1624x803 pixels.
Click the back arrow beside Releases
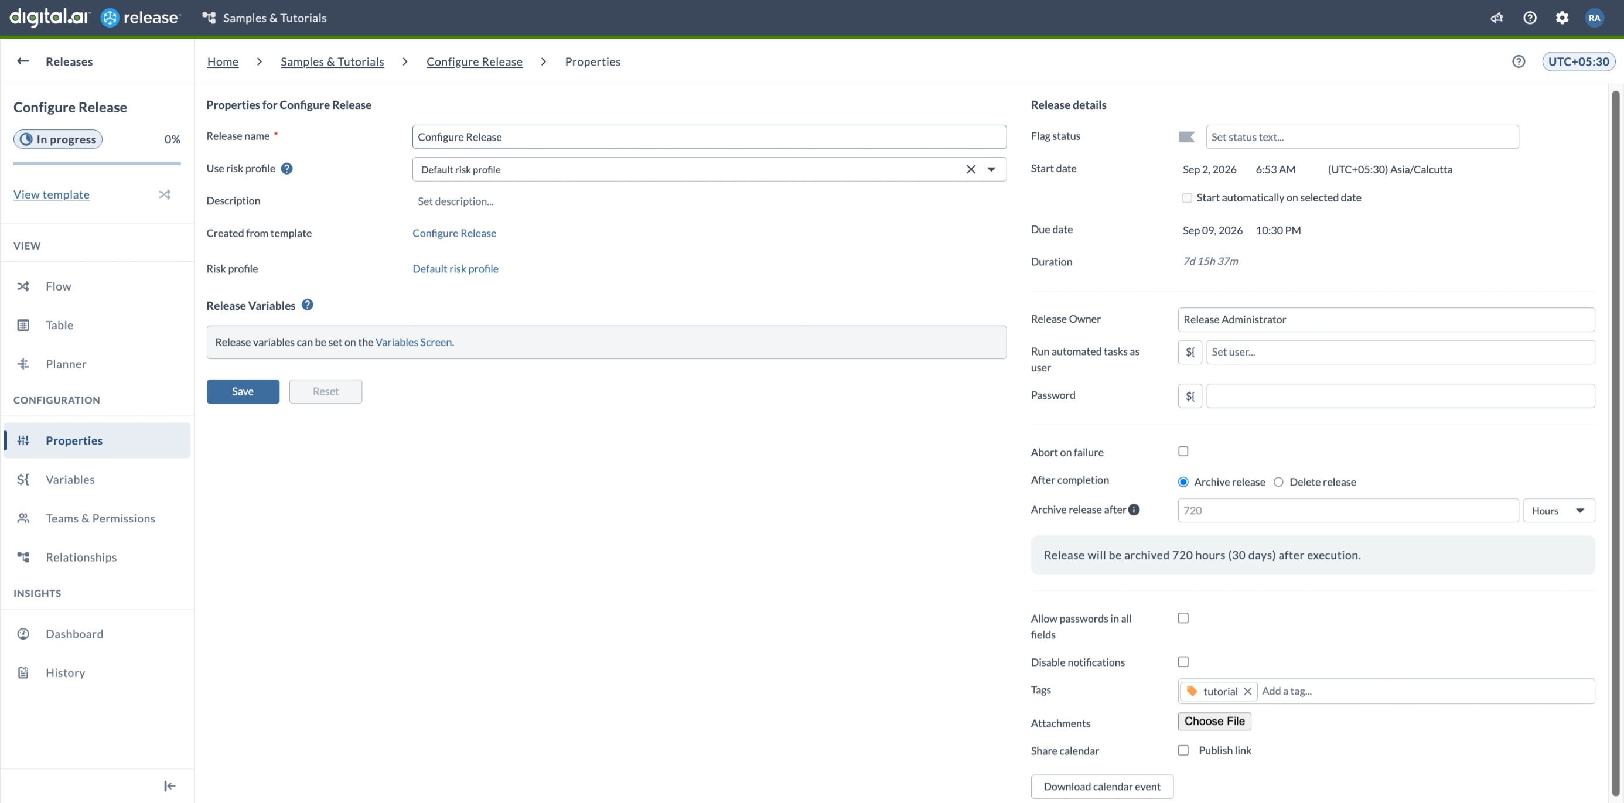23,61
